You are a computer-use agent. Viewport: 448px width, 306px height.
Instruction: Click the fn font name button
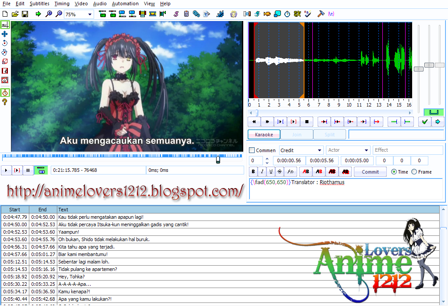pyautogui.click(x=290, y=171)
